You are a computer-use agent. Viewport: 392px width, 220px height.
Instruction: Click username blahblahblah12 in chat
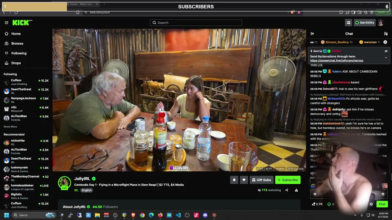pyautogui.click(x=334, y=123)
